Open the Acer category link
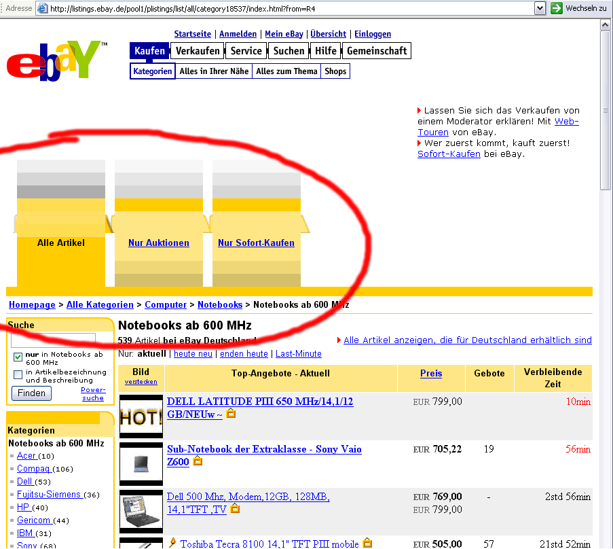 tap(26, 455)
